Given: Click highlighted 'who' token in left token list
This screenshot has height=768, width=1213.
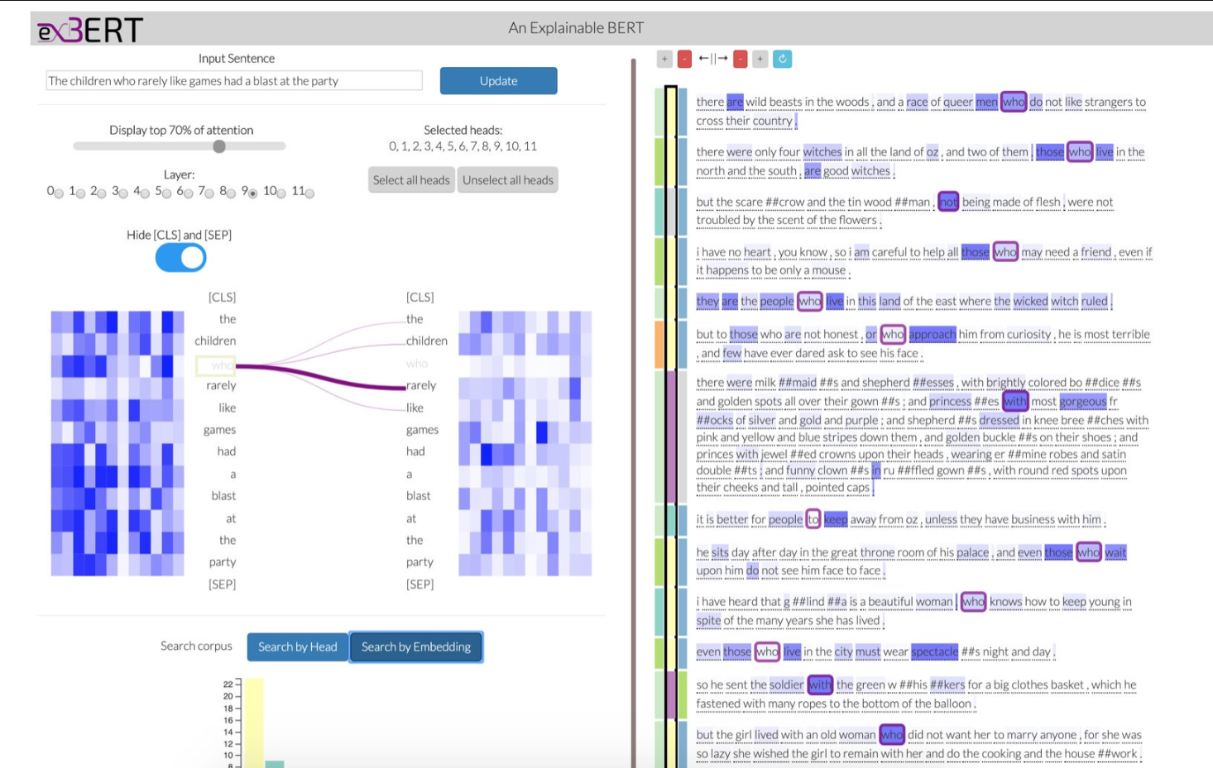Looking at the screenshot, I should pos(216,365).
